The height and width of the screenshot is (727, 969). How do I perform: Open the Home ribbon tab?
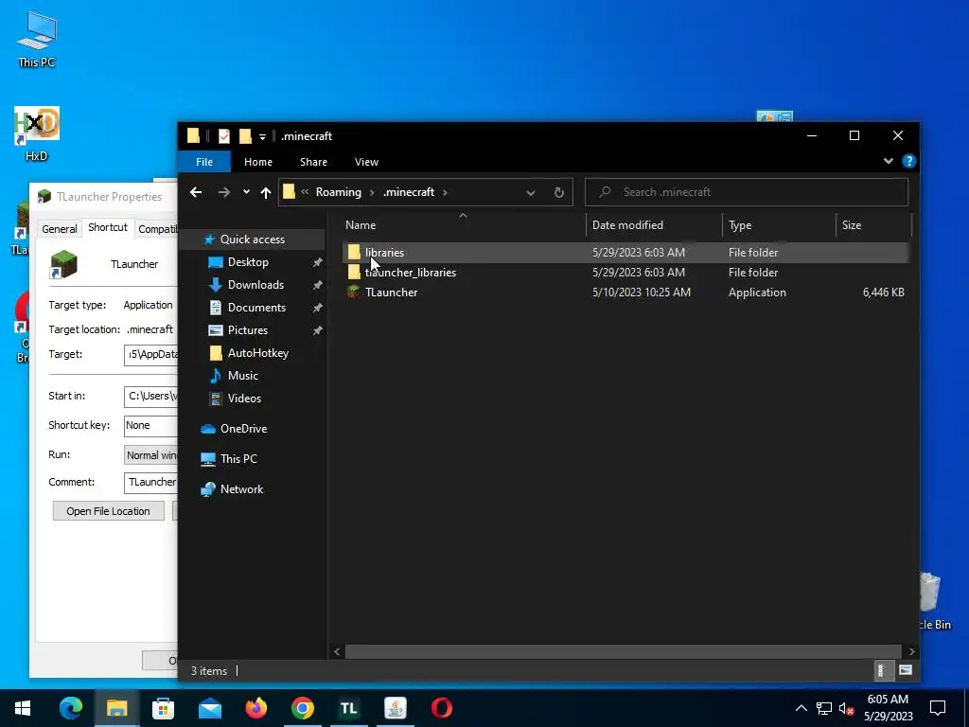(x=258, y=162)
